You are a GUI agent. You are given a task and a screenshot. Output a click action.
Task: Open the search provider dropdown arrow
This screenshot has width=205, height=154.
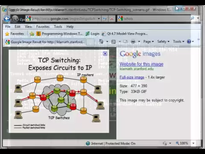[198, 18]
